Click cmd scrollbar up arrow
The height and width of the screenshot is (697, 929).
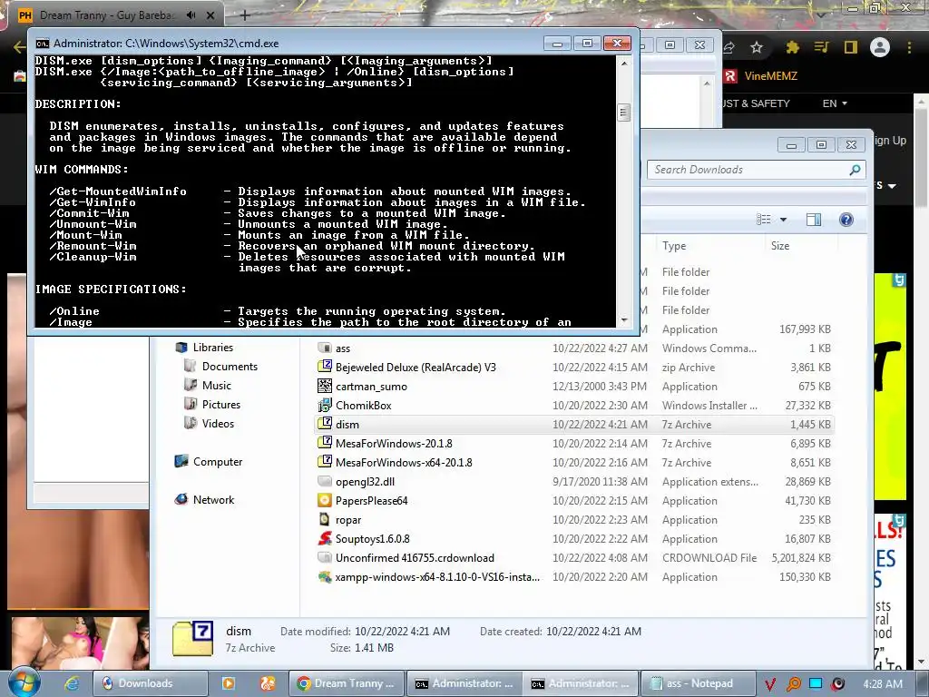tap(624, 63)
